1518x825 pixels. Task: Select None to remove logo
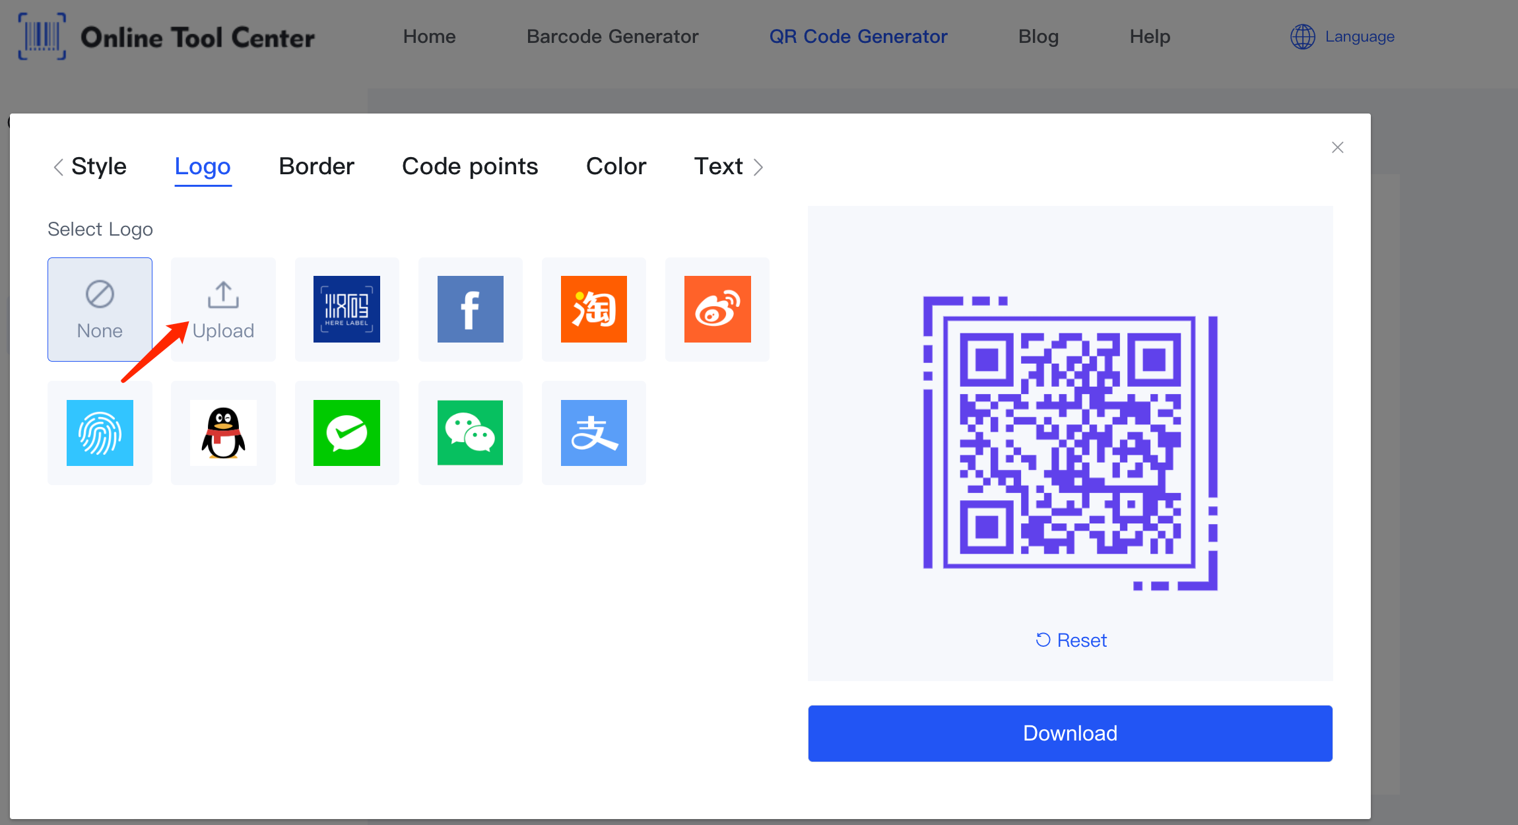pos(100,308)
